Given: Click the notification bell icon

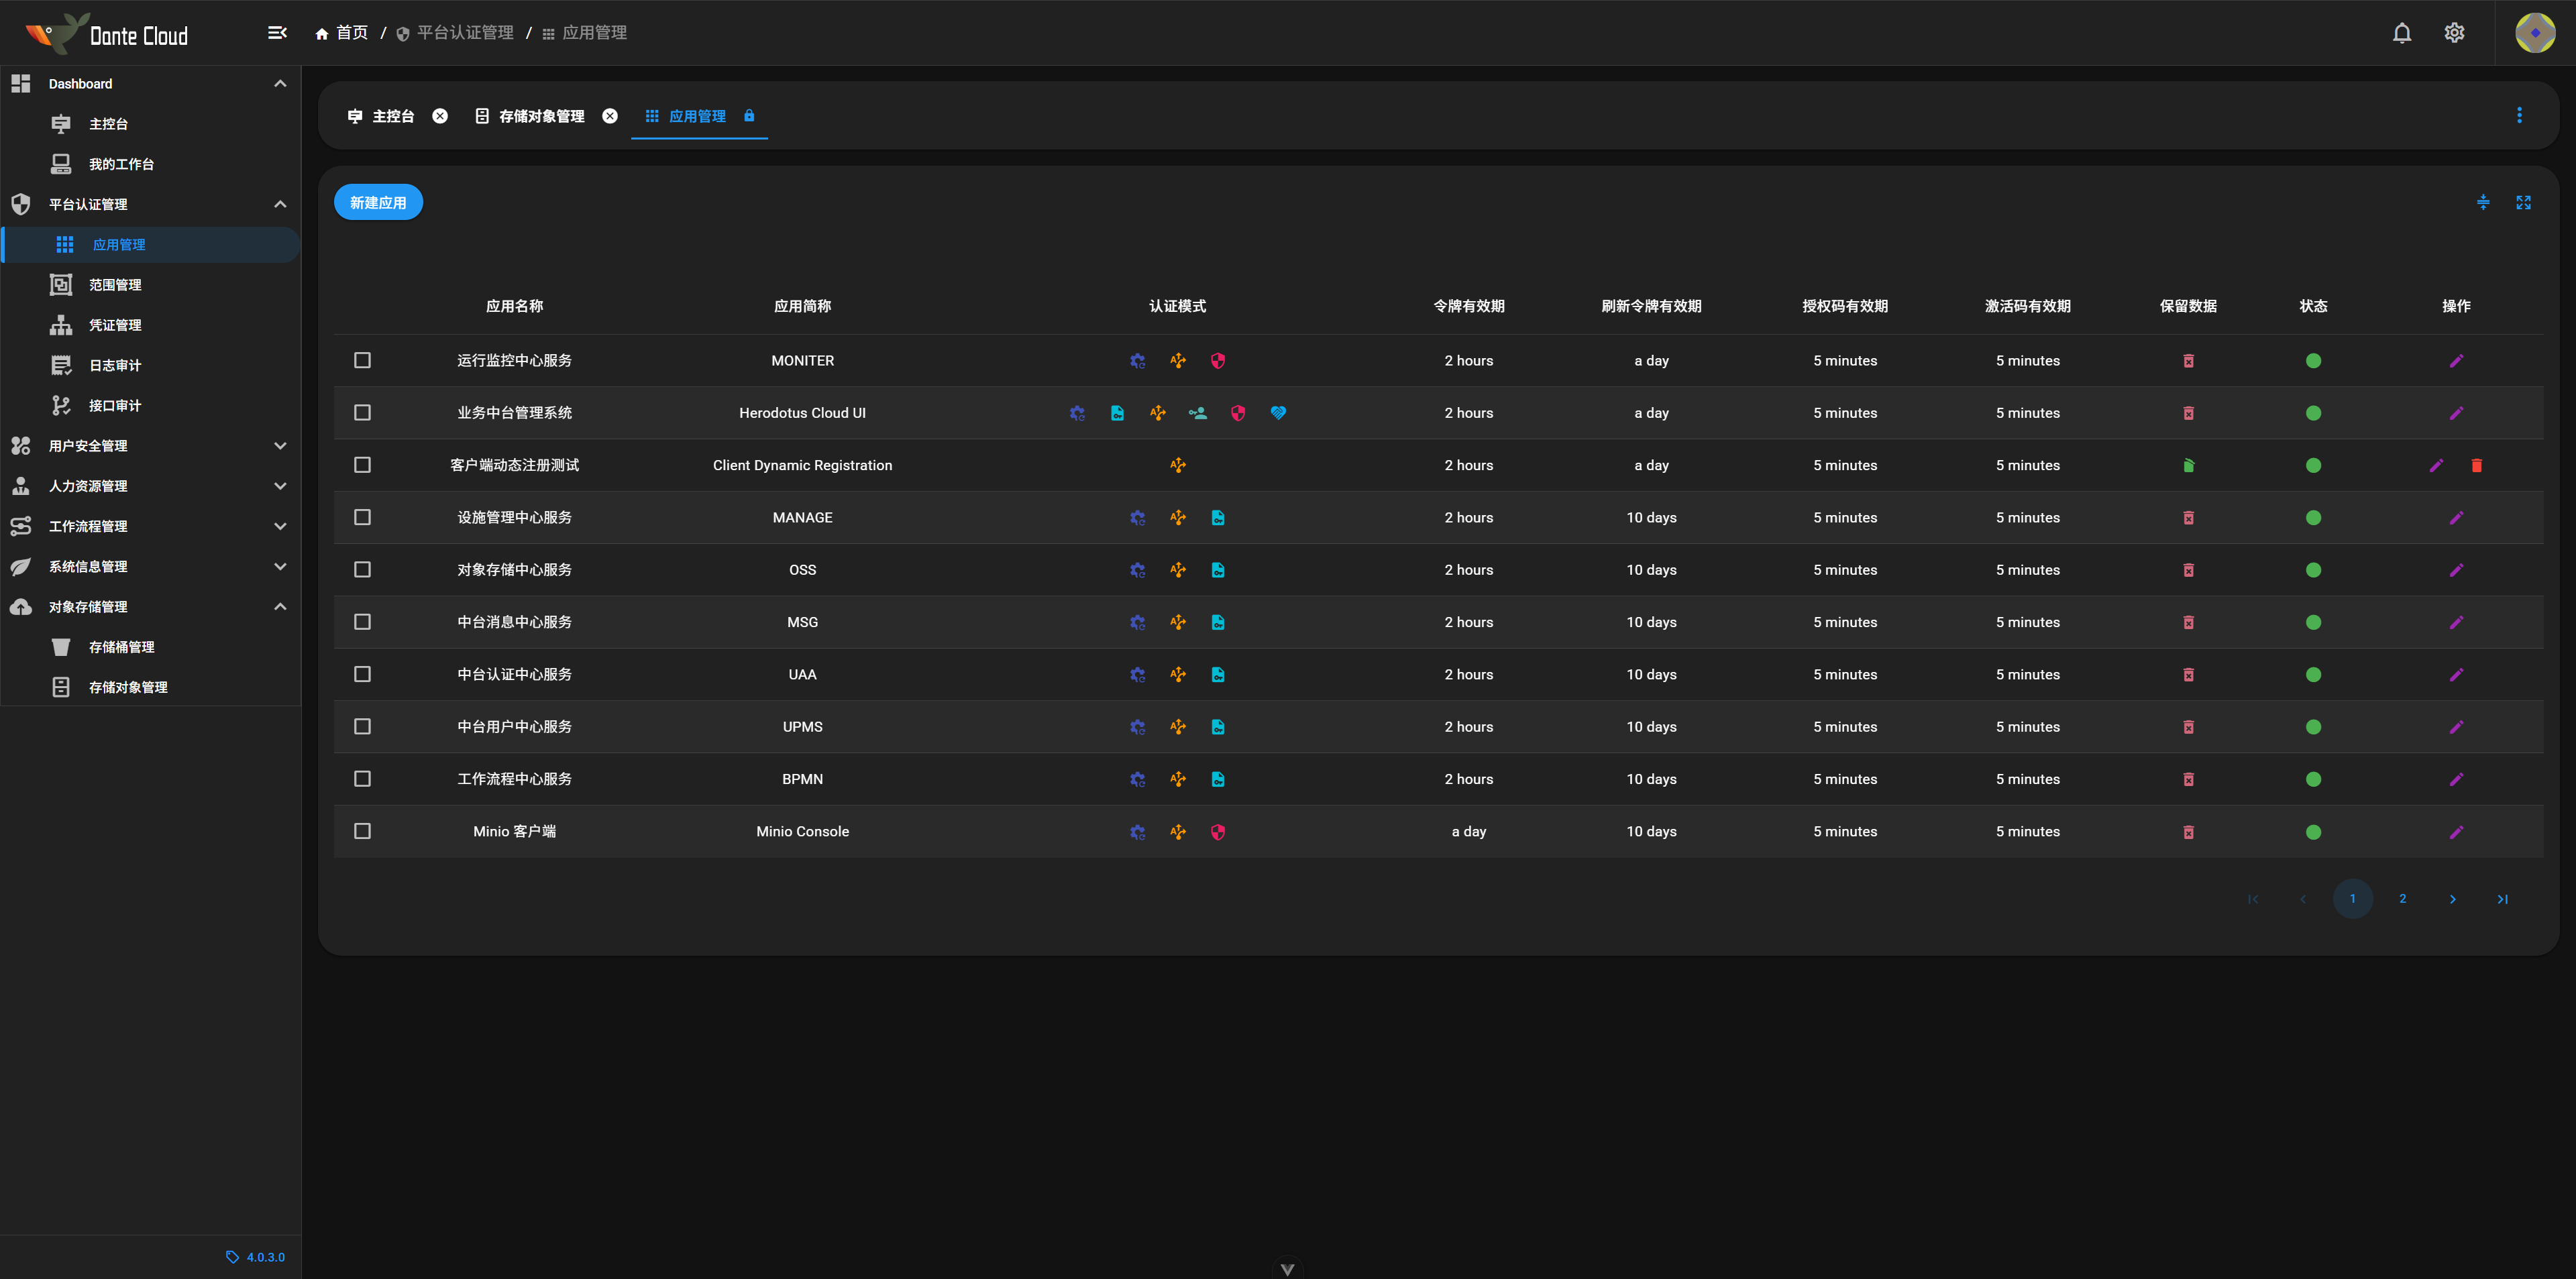Looking at the screenshot, I should (x=2401, y=33).
